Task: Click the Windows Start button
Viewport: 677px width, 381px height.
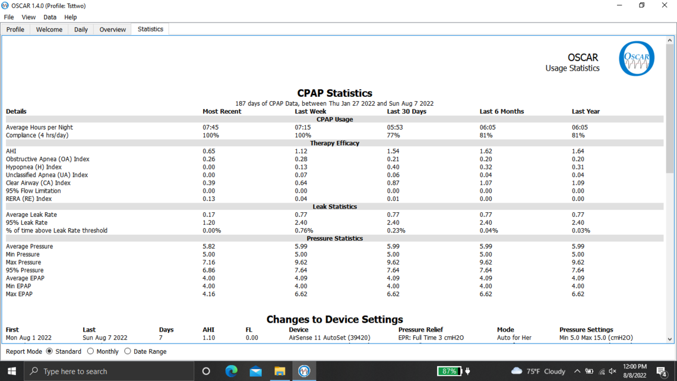Action: (12, 371)
